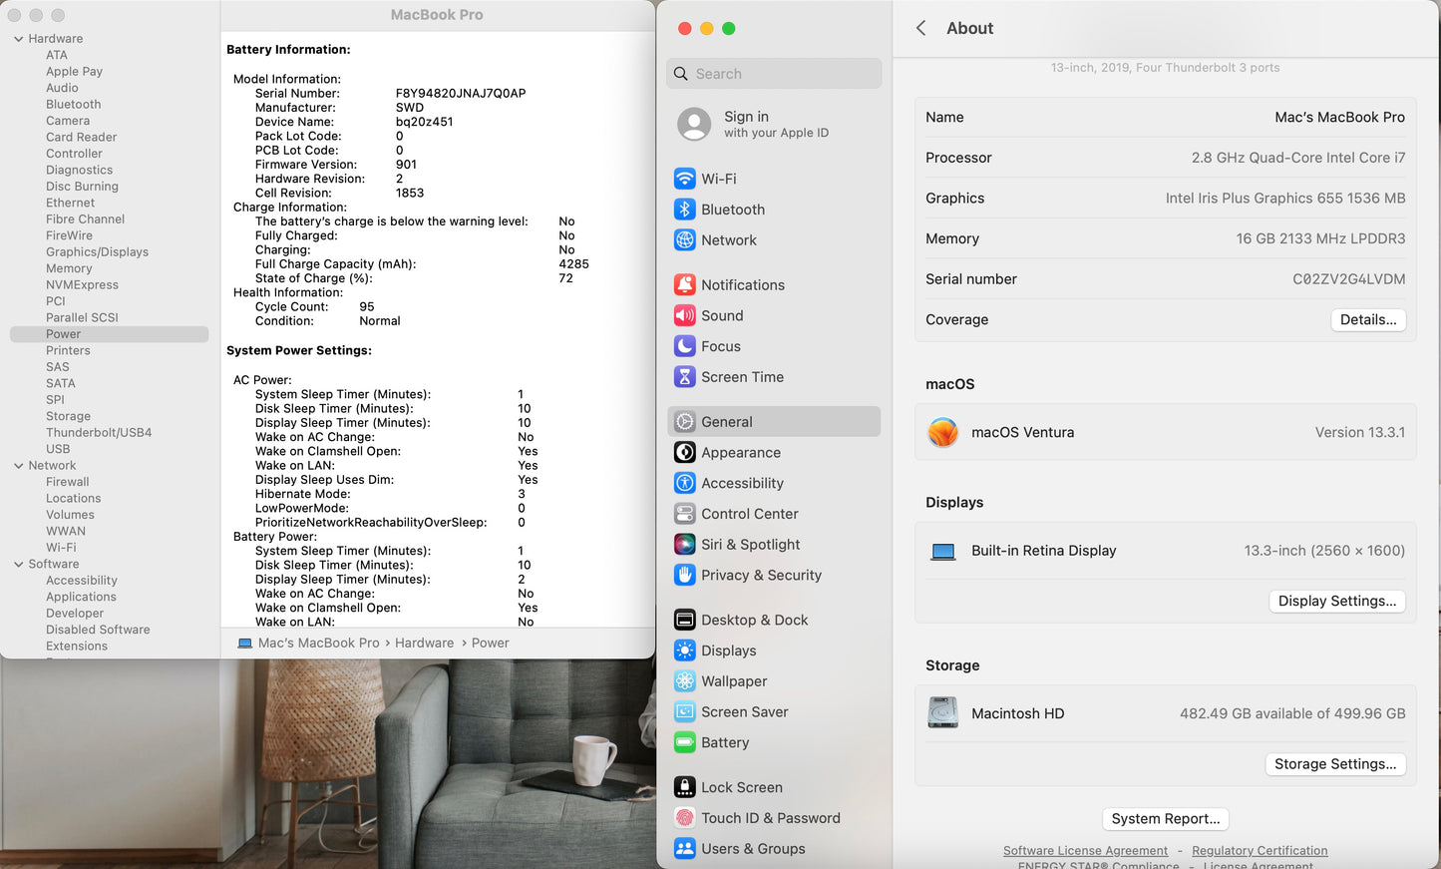This screenshot has width=1441, height=869.
Task: Open Wi-Fi settings from the sidebar icon
Action: 685,181
